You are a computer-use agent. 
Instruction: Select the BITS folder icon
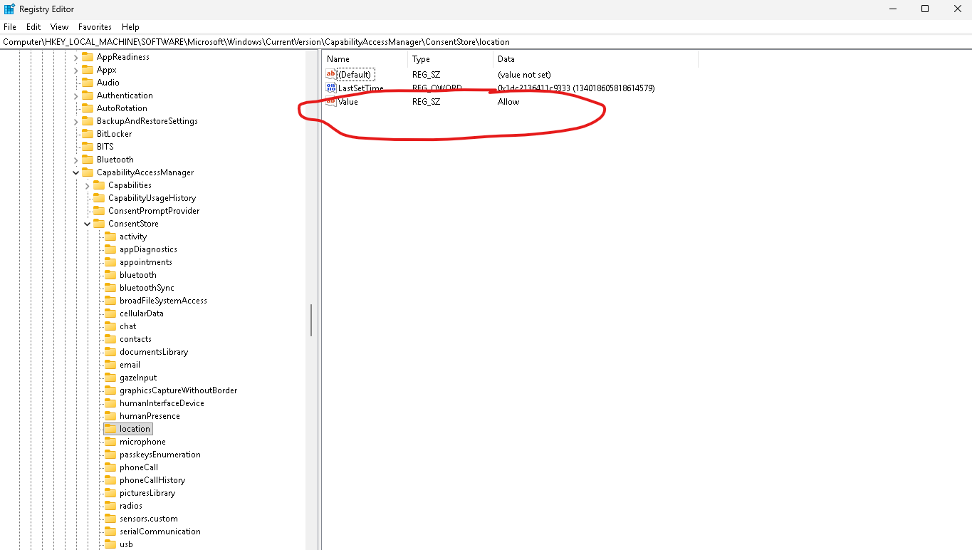point(88,147)
